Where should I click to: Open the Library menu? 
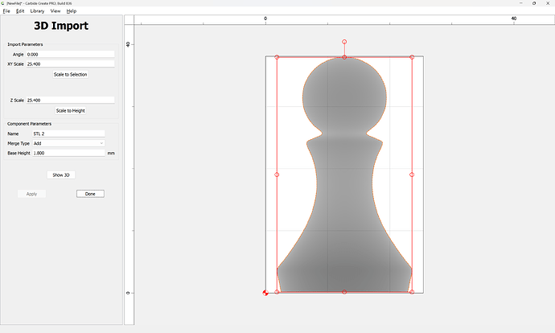tap(37, 11)
